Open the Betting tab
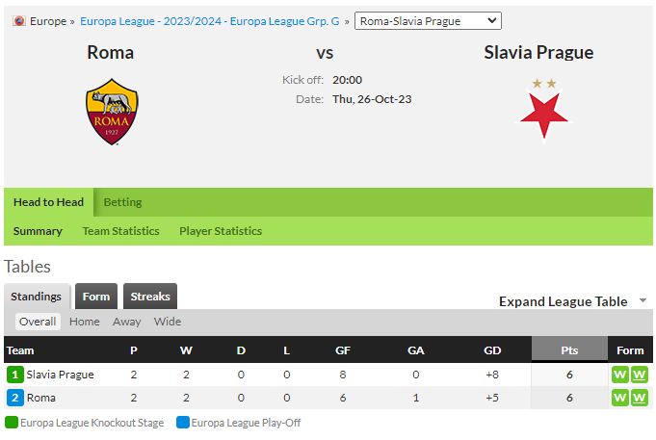 (x=122, y=202)
